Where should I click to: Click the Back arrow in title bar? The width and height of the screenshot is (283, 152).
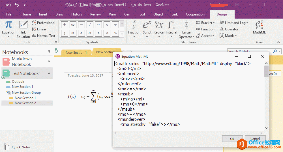8,5
